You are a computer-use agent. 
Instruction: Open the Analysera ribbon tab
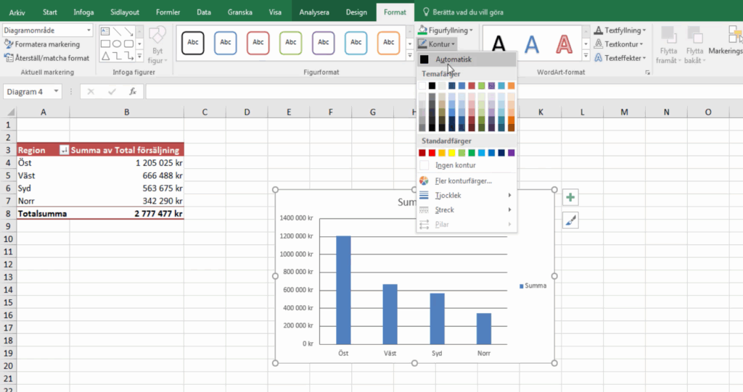coord(313,12)
